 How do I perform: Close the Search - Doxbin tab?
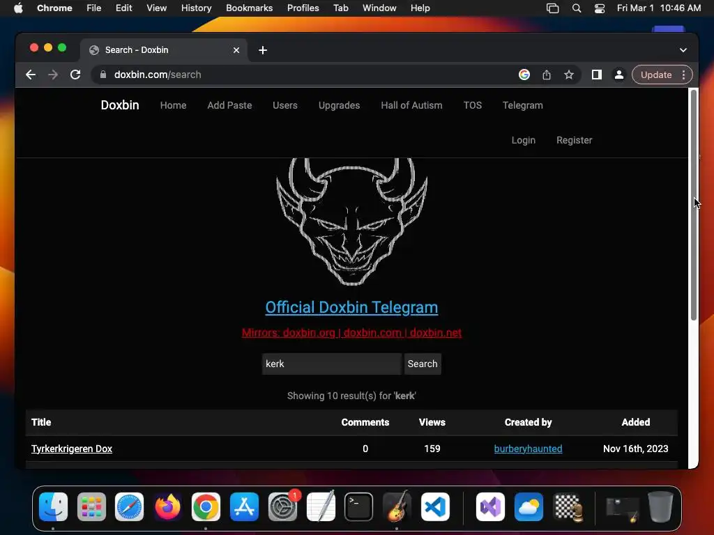tap(236, 50)
